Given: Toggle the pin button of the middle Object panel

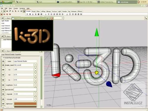Looking at the screenshot, I should click(2, 36).
